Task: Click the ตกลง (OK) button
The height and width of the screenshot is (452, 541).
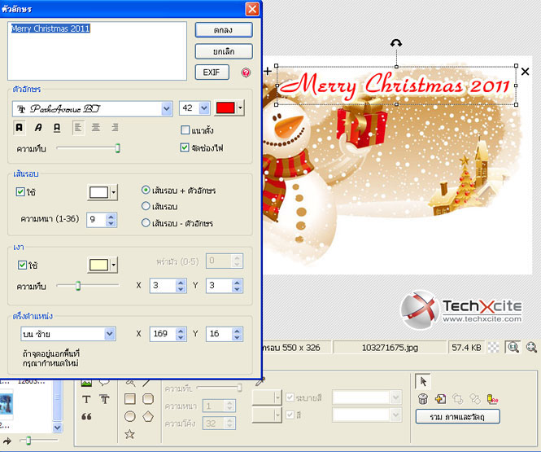Action: click(224, 30)
